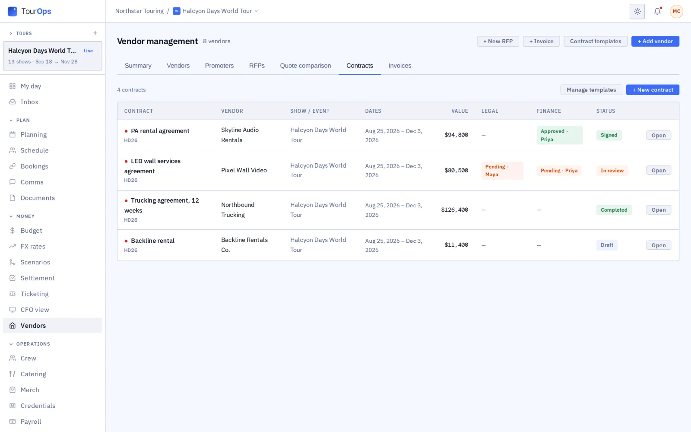Viewport: 691px width, 432px height.
Task: Open the Halcyon Days World Tour breadcrumb dropdown
Action: coord(216,11)
